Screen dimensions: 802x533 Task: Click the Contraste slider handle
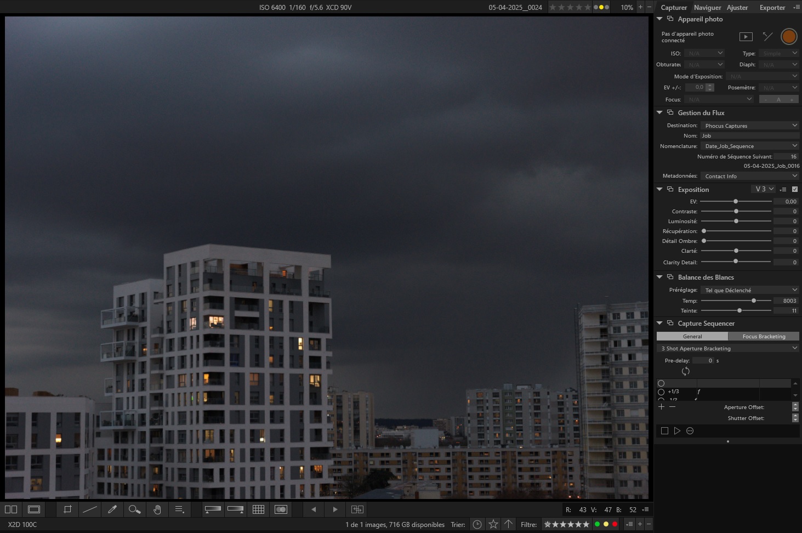[x=736, y=211]
